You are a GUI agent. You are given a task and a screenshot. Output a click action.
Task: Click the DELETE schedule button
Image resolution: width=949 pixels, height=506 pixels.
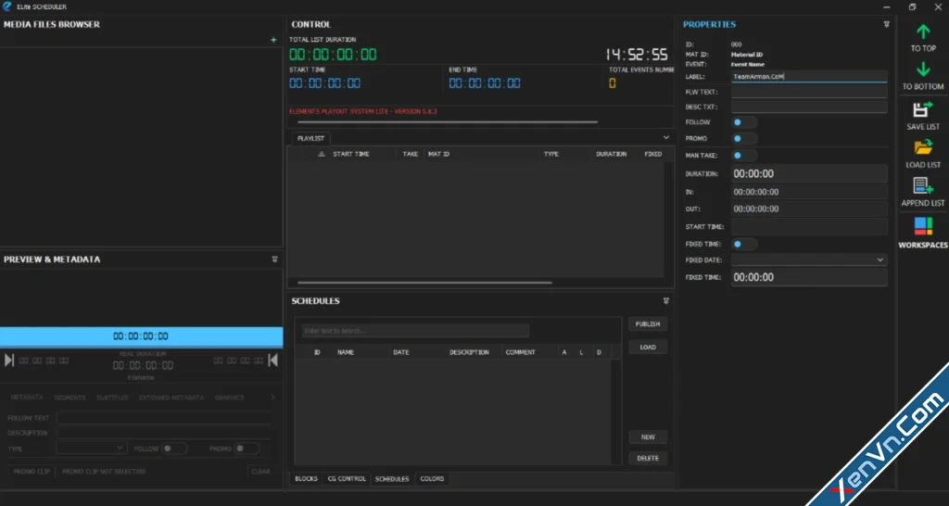648,458
